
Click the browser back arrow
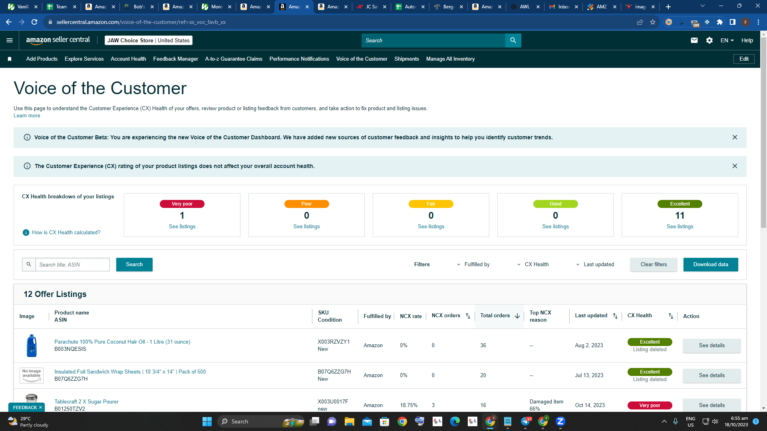[x=9, y=22]
